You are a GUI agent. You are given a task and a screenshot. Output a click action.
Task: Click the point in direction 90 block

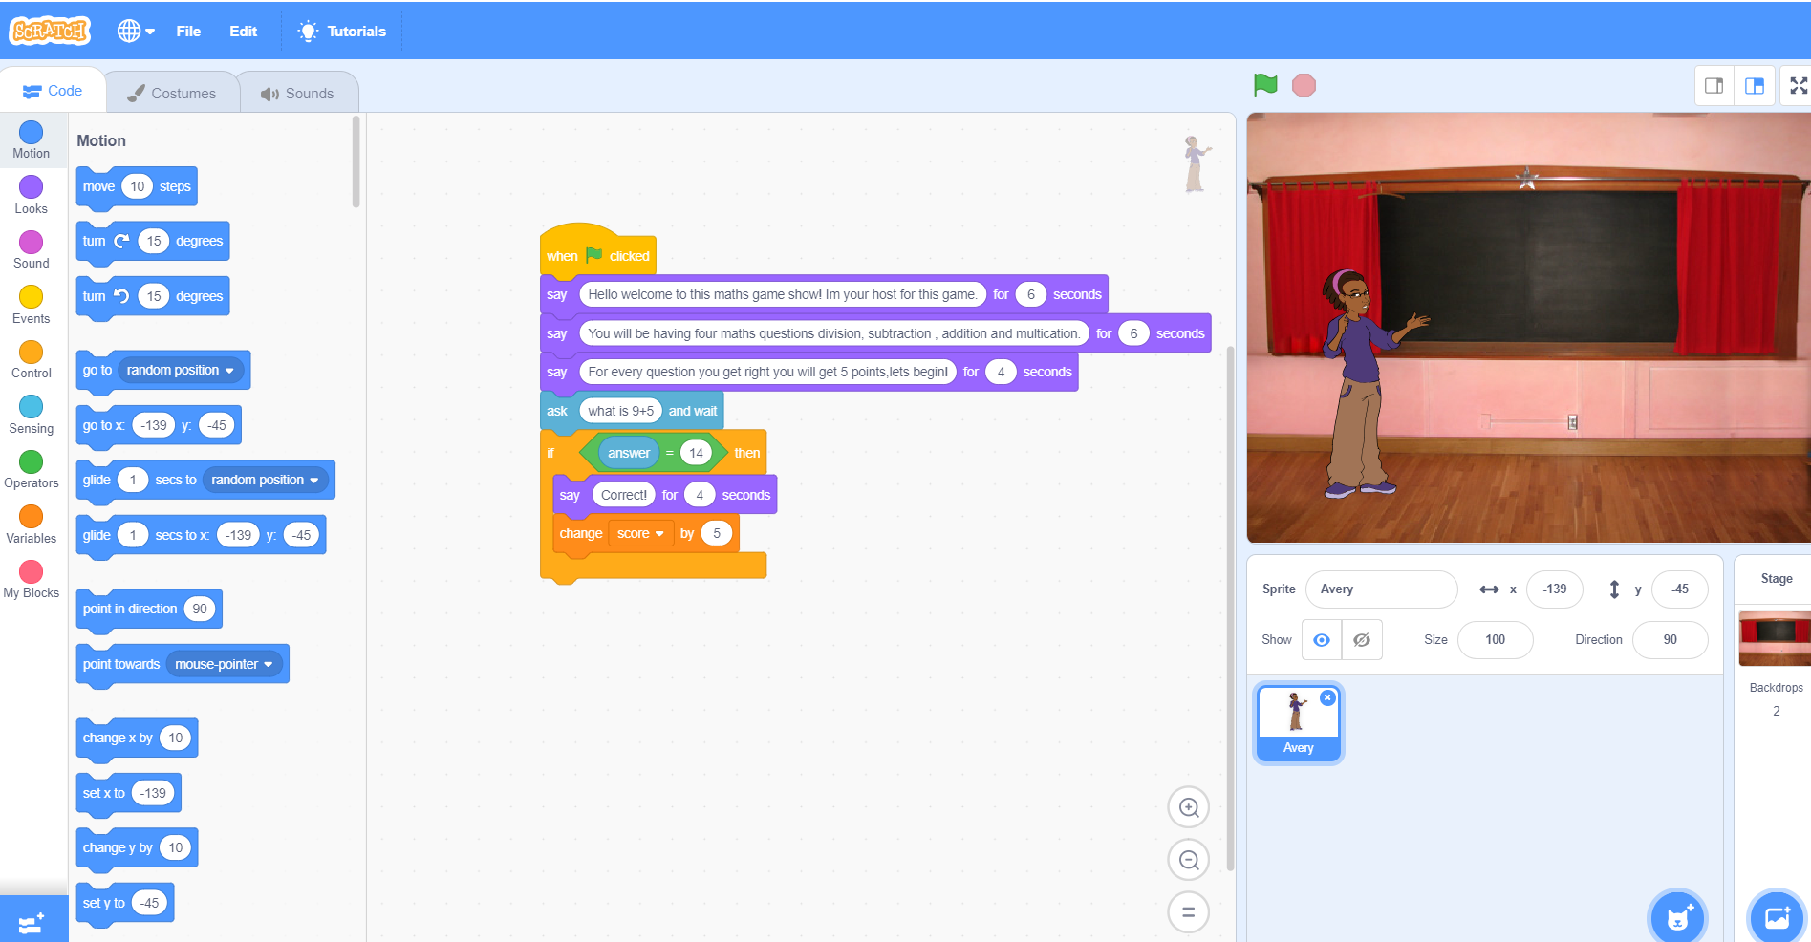pyautogui.click(x=148, y=610)
